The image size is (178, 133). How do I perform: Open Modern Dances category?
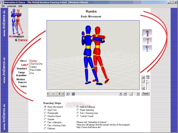pos(22,81)
